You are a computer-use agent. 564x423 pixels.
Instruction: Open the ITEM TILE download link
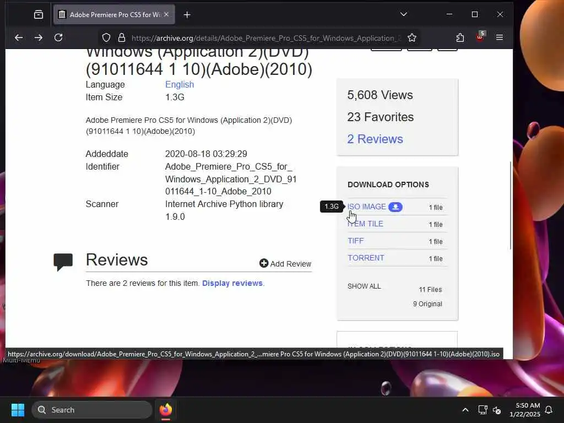tap(366, 224)
